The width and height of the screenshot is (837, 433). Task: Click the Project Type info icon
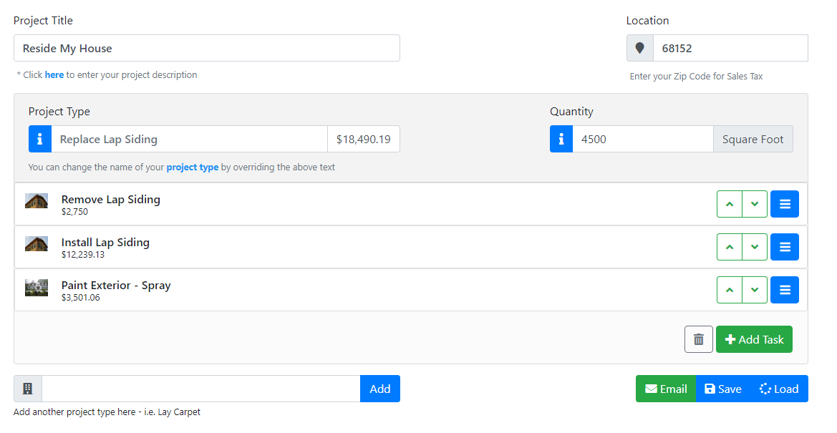[40, 140]
